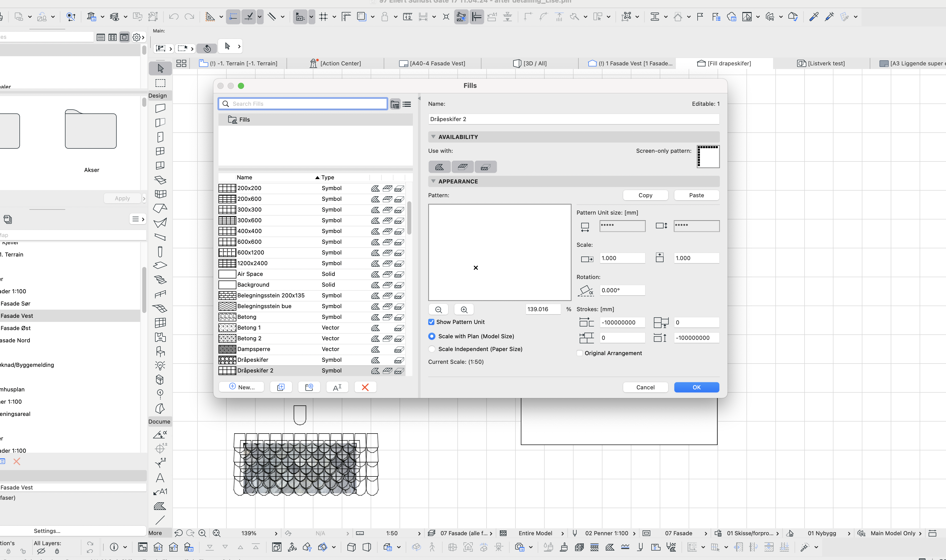Click the red delete fill button

(365, 387)
